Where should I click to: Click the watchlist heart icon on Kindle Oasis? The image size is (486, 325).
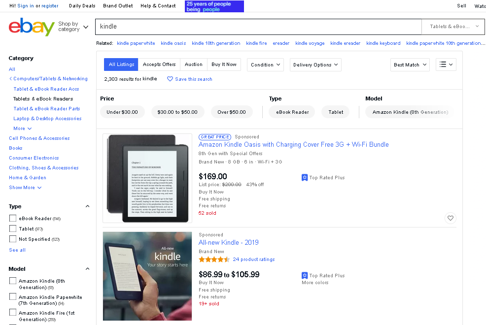tap(450, 218)
